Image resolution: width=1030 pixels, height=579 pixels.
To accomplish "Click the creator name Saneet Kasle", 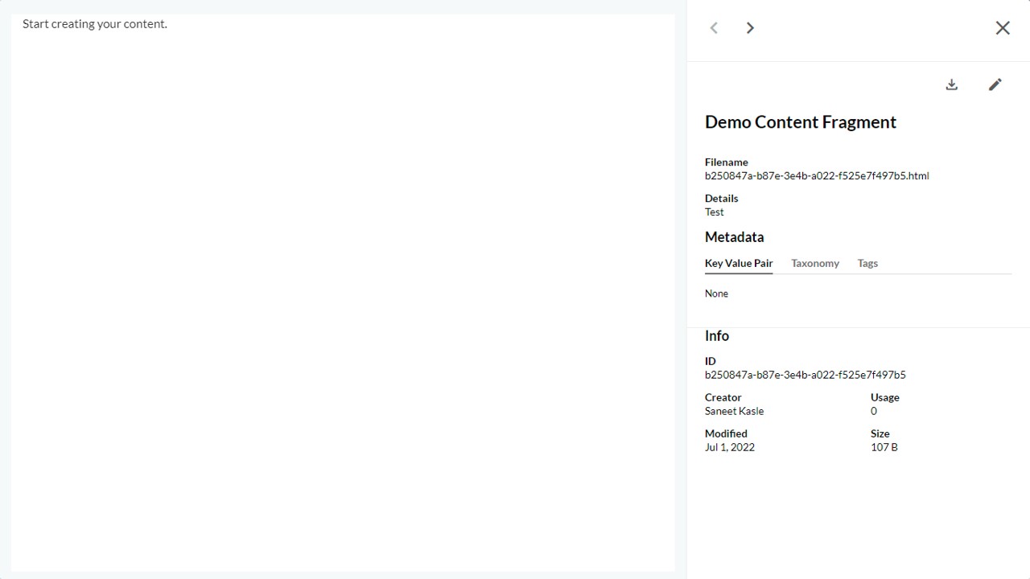I will pos(735,411).
